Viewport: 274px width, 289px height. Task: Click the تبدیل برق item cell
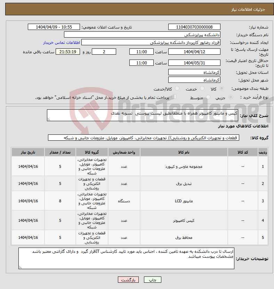[x=184, y=183]
